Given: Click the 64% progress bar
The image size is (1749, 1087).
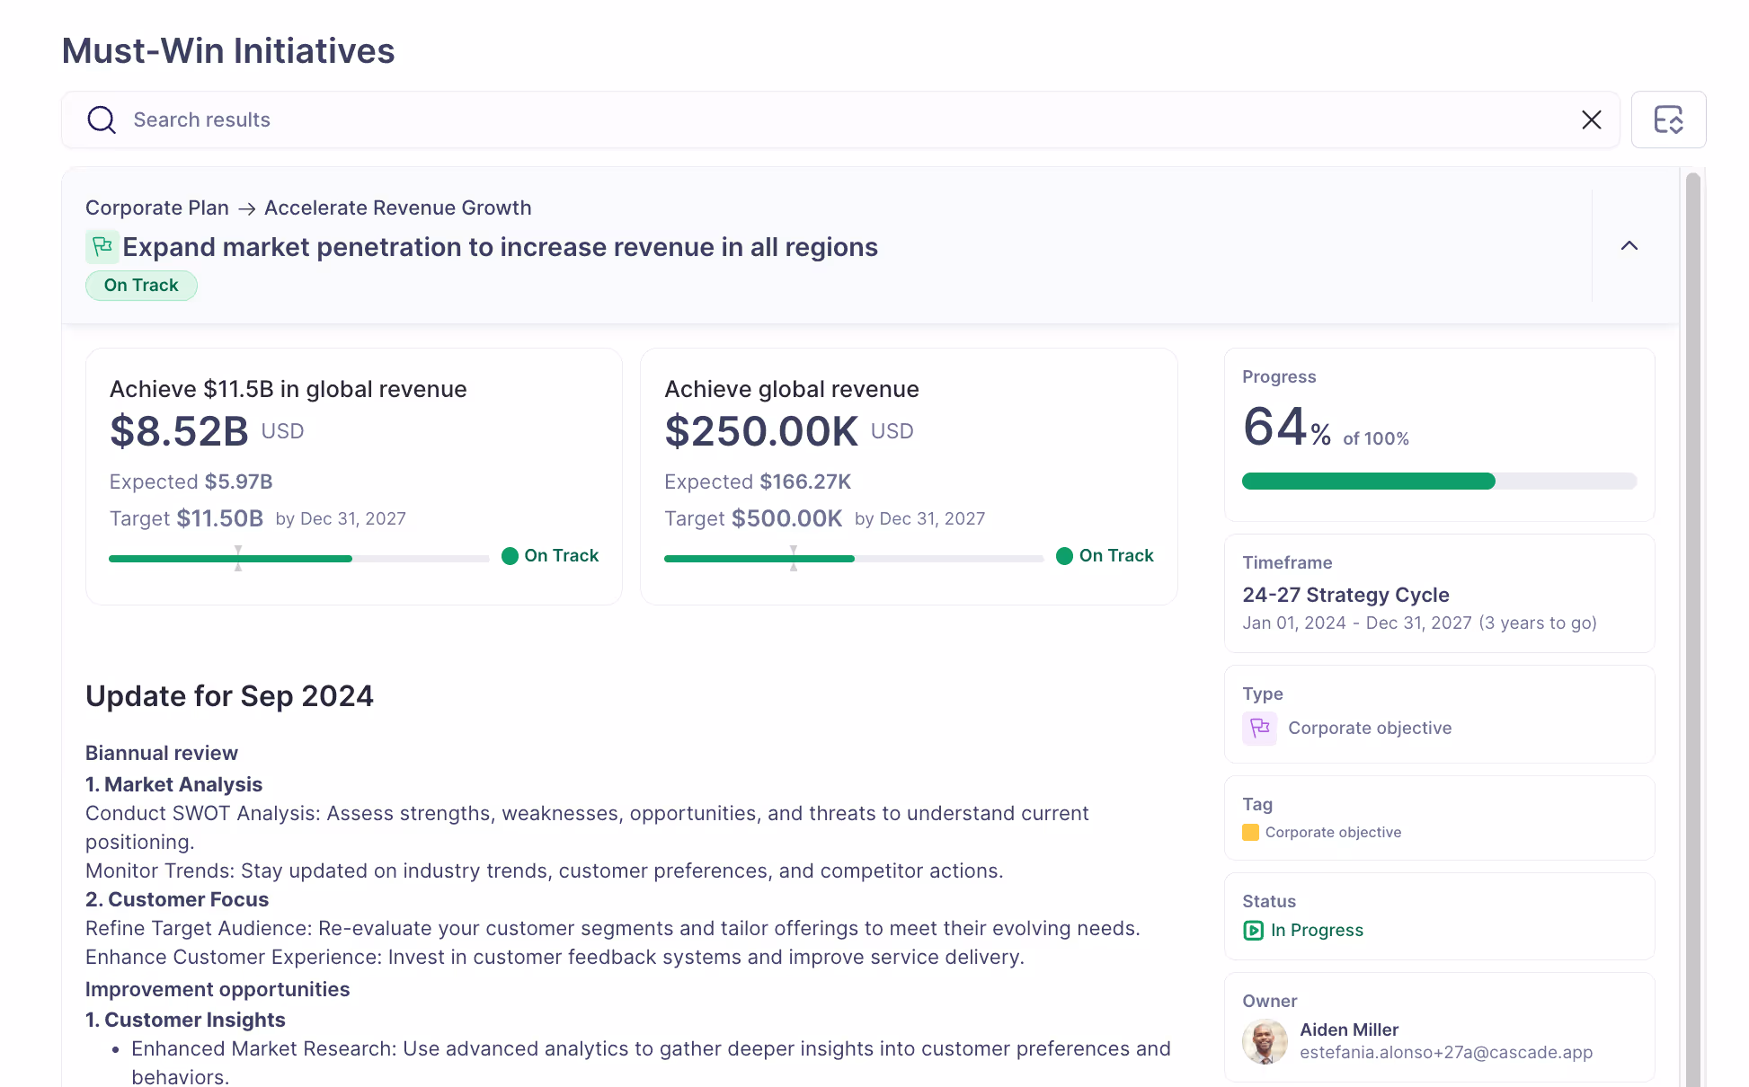Looking at the screenshot, I should [1438, 481].
